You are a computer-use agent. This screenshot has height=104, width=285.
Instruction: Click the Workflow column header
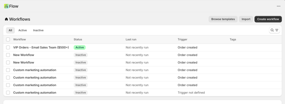(19, 39)
